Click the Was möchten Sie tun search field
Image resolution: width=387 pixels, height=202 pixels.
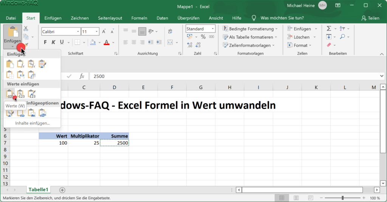tap(282, 18)
